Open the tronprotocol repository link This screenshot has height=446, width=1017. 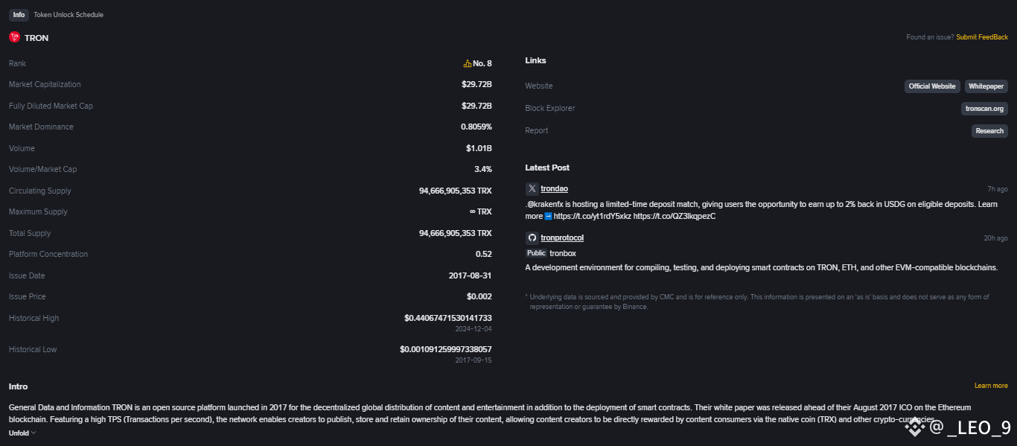point(562,238)
